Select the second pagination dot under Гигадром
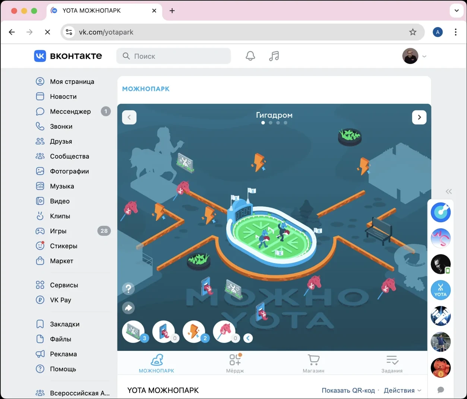467x399 pixels. [x=271, y=123]
